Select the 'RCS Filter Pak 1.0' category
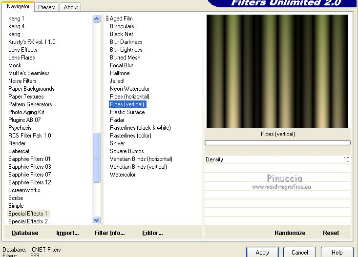Image resolution: width=358 pixels, height=257 pixels. coord(30,136)
